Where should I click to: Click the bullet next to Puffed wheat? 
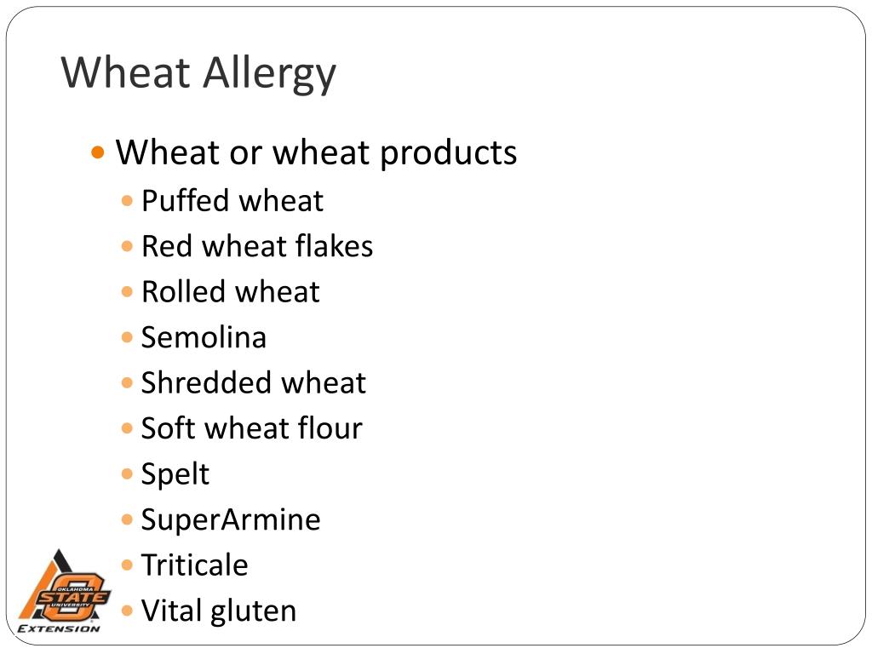[128, 201]
